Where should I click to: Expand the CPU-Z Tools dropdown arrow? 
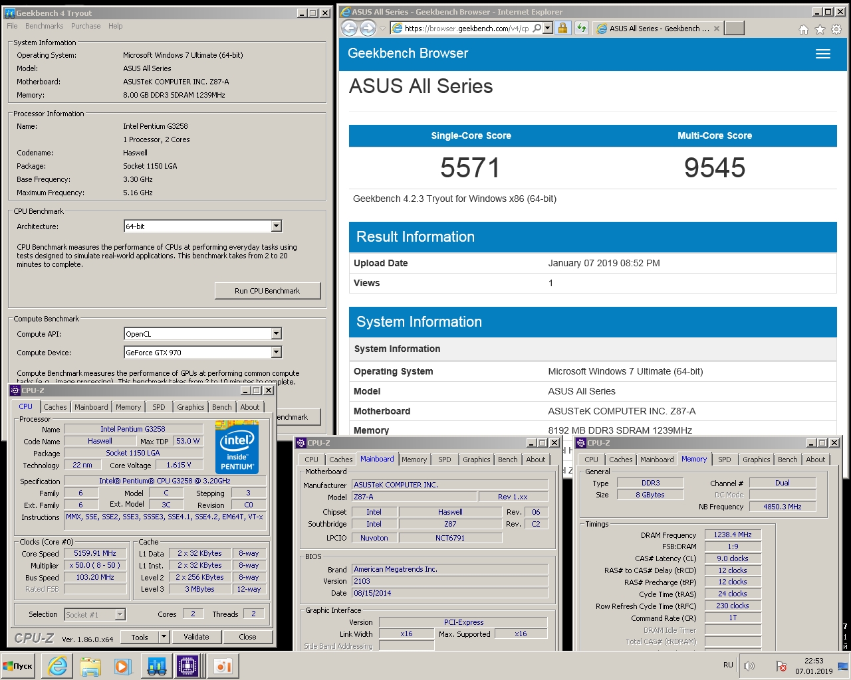pos(164,637)
